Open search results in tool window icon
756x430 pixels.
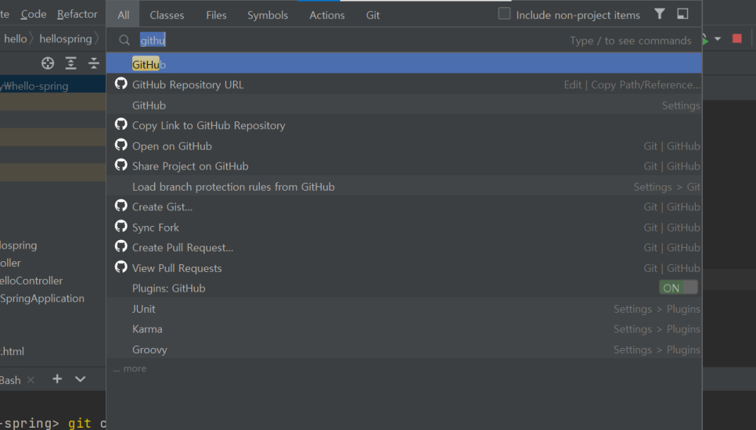(x=682, y=14)
